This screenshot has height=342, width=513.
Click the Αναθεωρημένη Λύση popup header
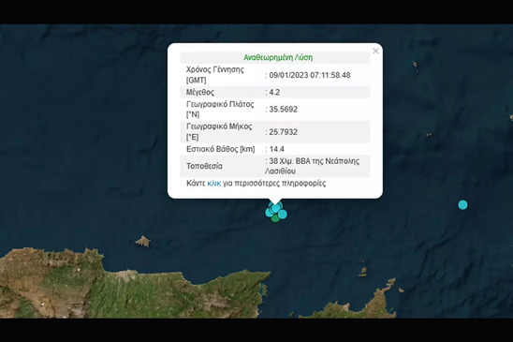pos(278,57)
